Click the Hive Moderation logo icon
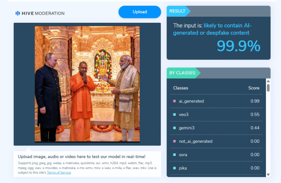This screenshot has width=281, height=183. point(18,13)
